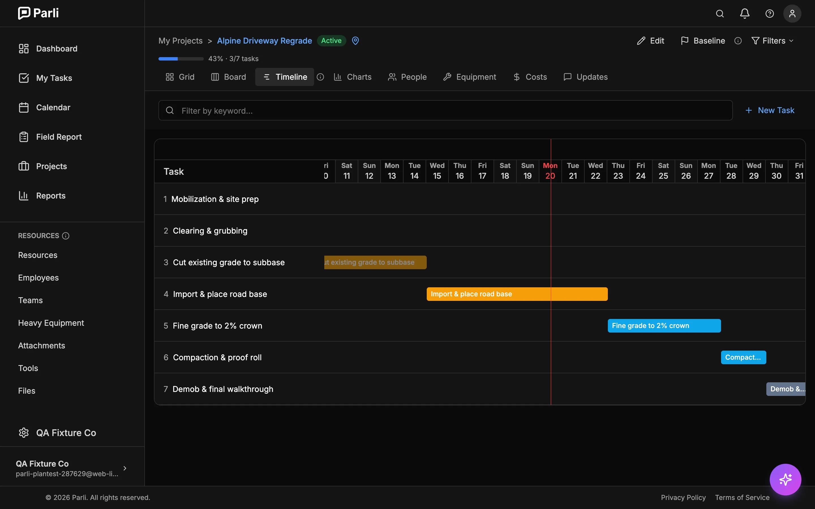Click the magnifier icon in the filter box
The image size is (815, 509).
tap(170, 110)
